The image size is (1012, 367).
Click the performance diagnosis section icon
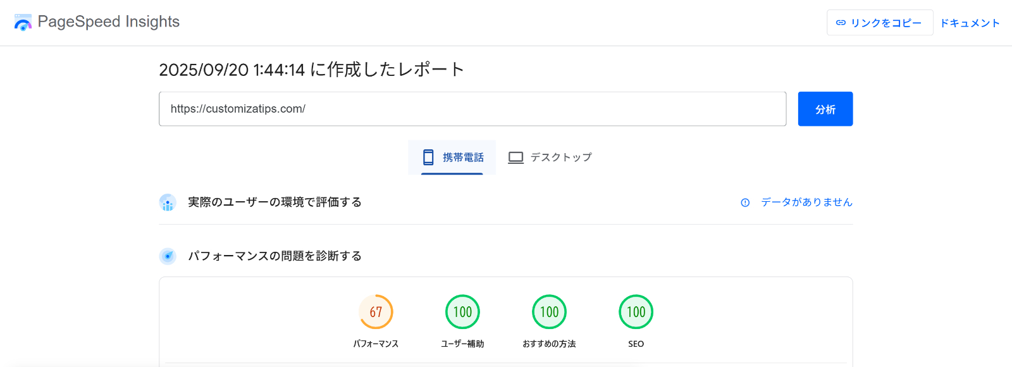(x=168, y=256)
